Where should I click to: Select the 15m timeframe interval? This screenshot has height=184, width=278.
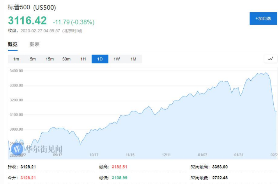tap(50, 59)
